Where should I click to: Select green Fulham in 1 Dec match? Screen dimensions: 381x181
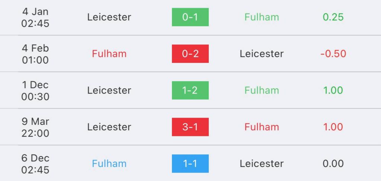[262, 90]
